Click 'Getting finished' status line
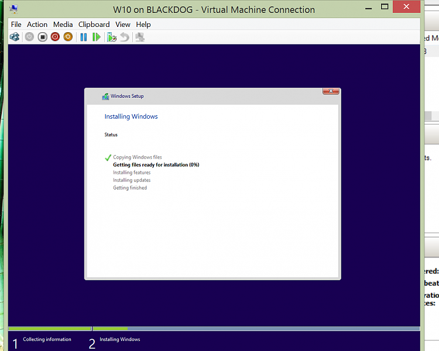This screenshot has width=439, height=351. click(130, 188)
